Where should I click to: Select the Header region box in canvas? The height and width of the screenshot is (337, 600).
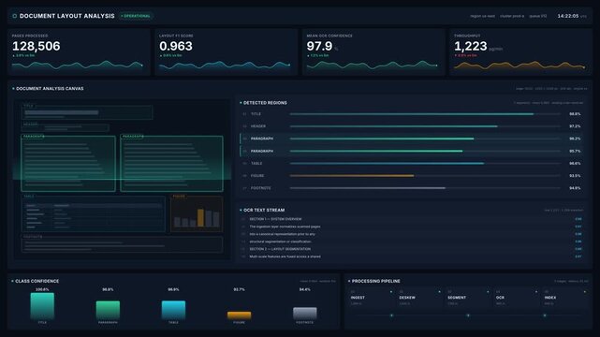pos(66,127)
